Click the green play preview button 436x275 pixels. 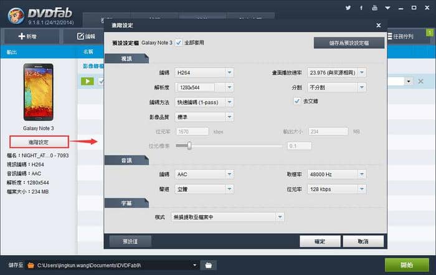[87, 81]
